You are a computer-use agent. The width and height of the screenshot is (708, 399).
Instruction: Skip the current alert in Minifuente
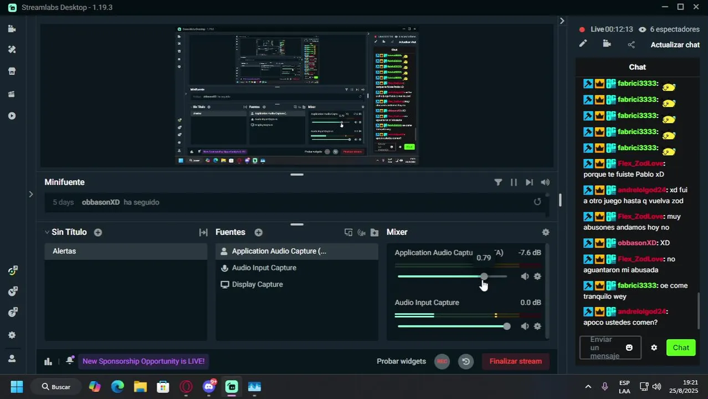click(x=529, y=182)
